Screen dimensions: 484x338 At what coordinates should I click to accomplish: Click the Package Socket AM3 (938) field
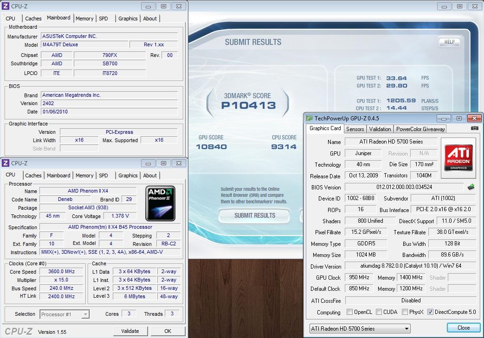(88, 208)
